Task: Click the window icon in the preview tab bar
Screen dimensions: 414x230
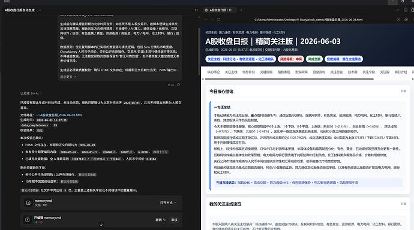Action: [x=406, y=10]
